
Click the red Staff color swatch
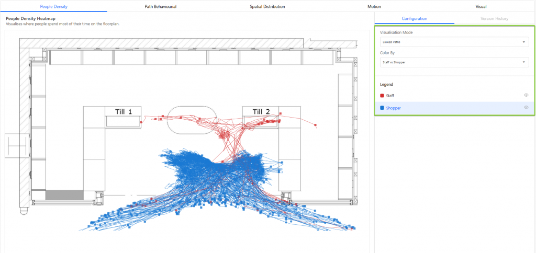pyautogui.click(x=382, y=96)
